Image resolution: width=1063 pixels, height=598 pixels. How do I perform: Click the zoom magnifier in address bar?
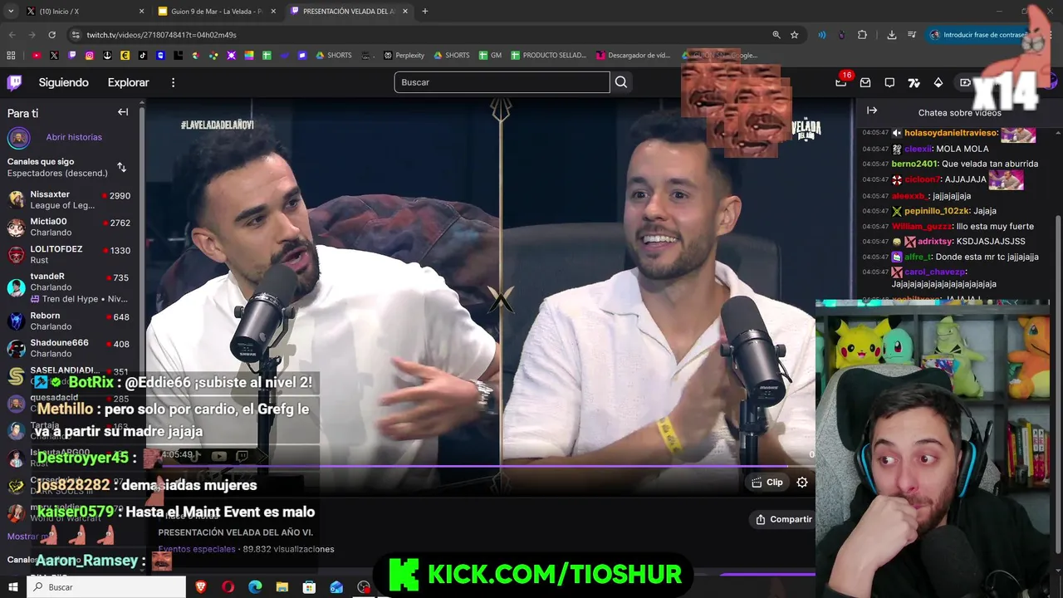click(x=776, y=35)
